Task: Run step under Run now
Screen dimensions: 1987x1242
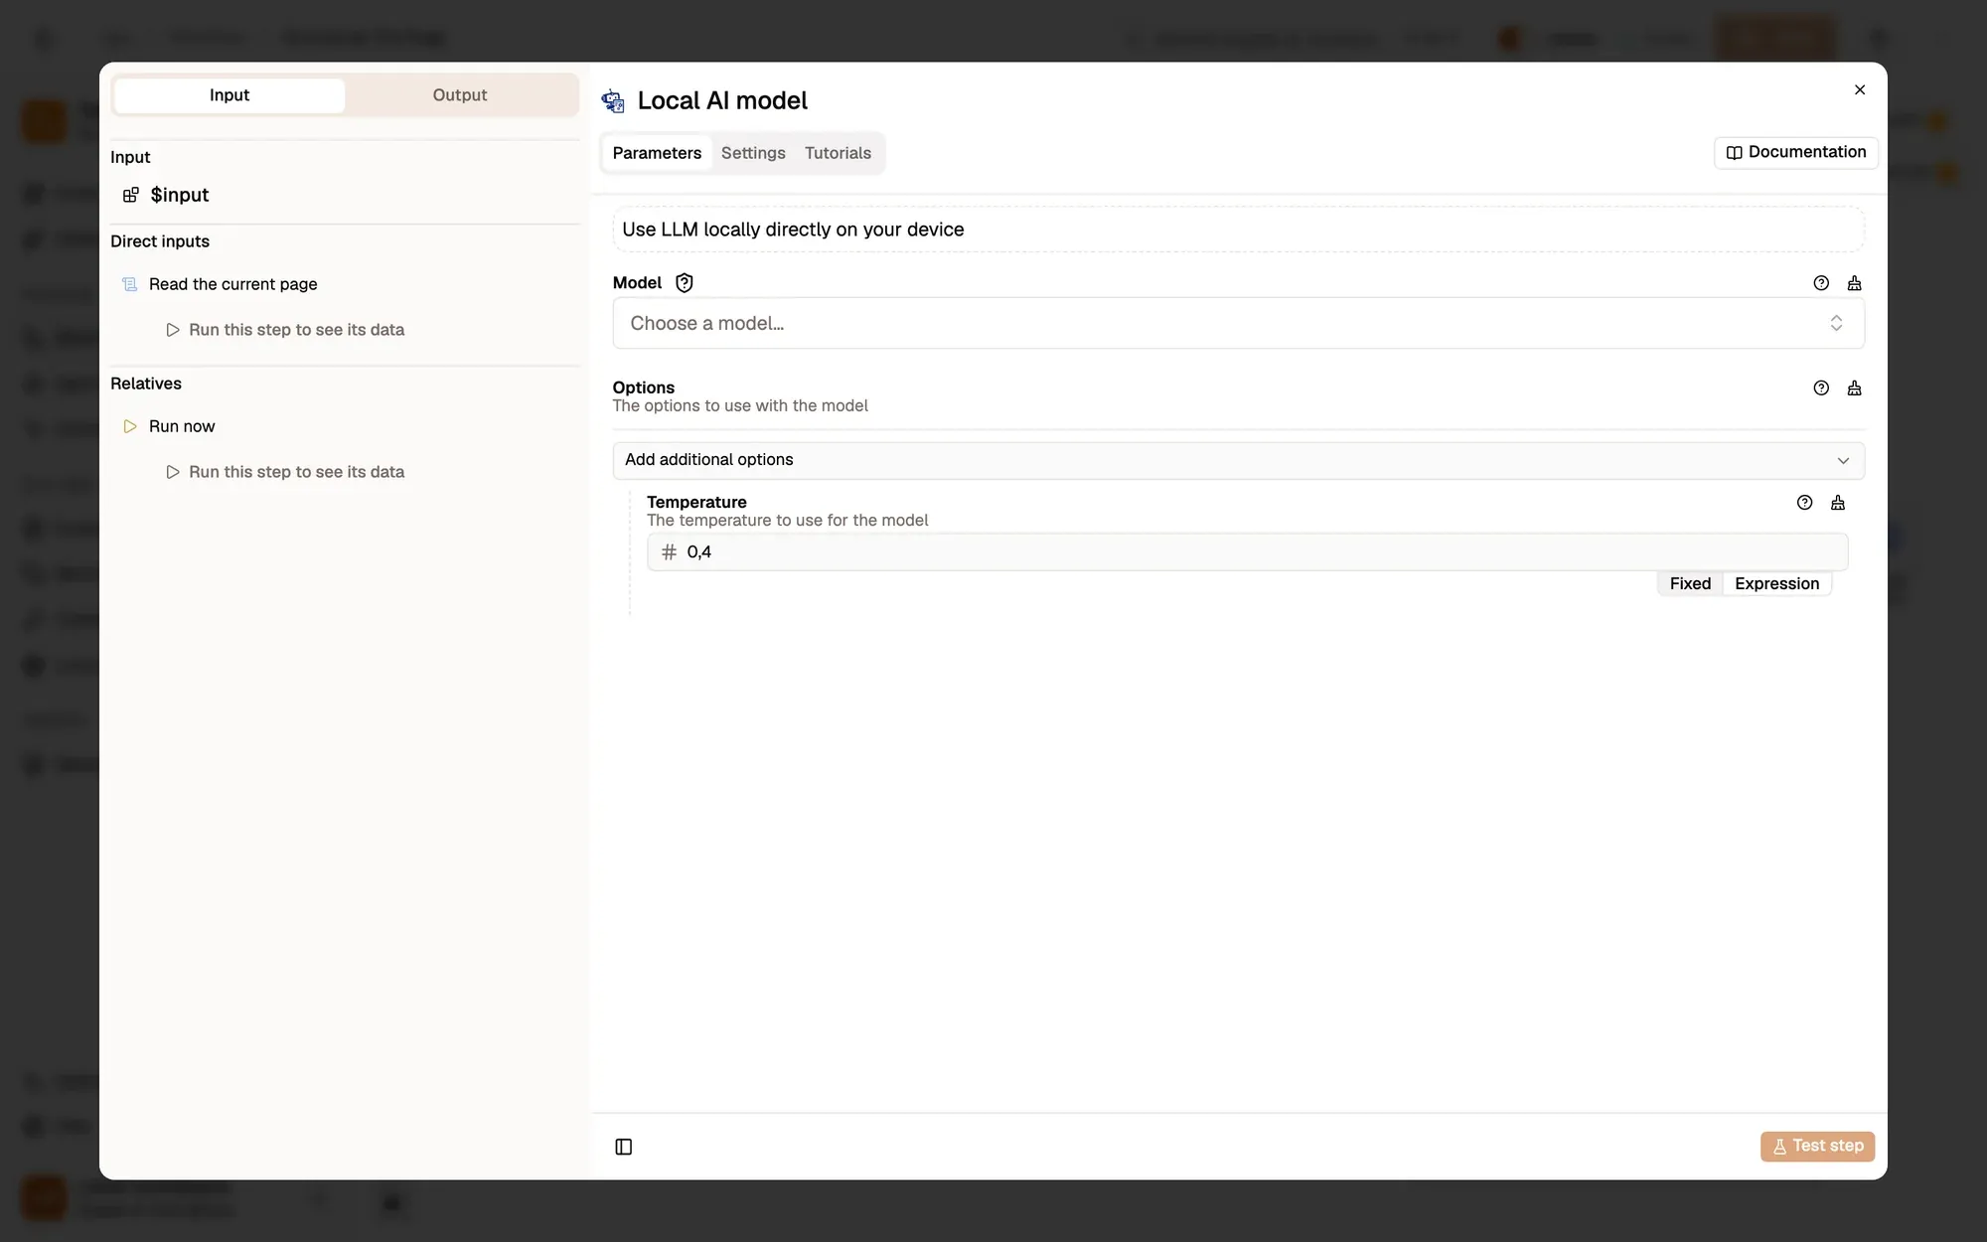Action: pyautogui.click(x=285, y=472)
